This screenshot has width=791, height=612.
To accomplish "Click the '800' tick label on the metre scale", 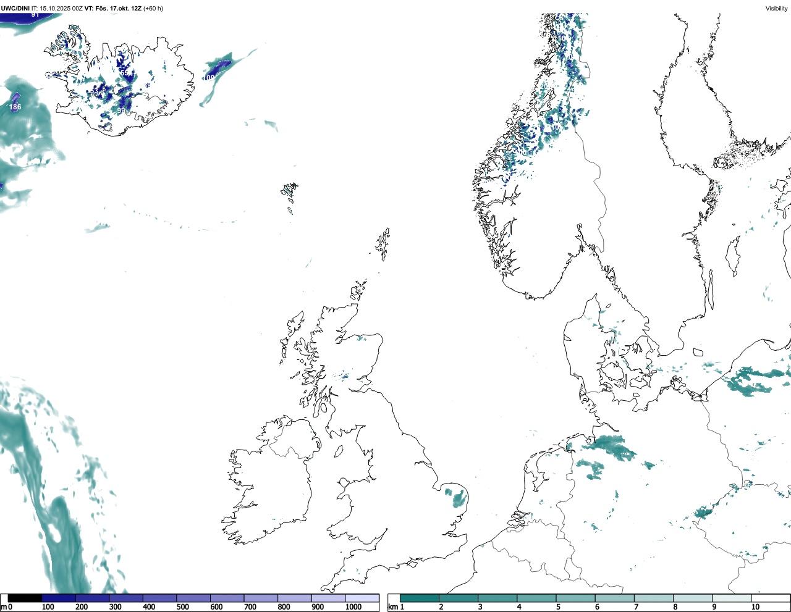I will (x=284, y=606).
